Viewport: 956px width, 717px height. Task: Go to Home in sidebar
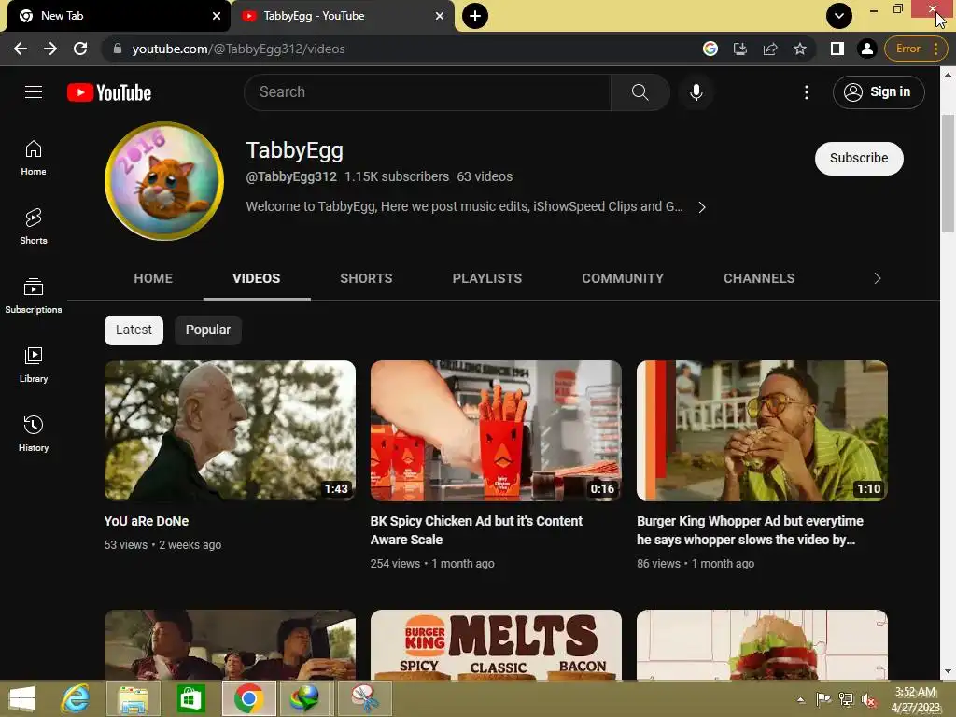34,157
